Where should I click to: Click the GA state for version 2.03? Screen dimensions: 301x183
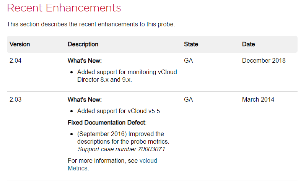click(188, 100)
